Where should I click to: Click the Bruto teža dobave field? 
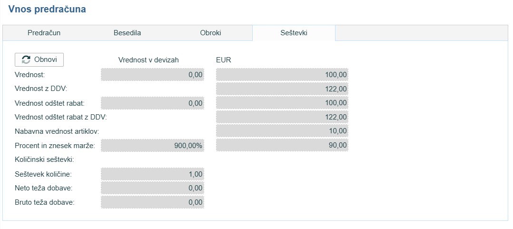coord(152,202)
